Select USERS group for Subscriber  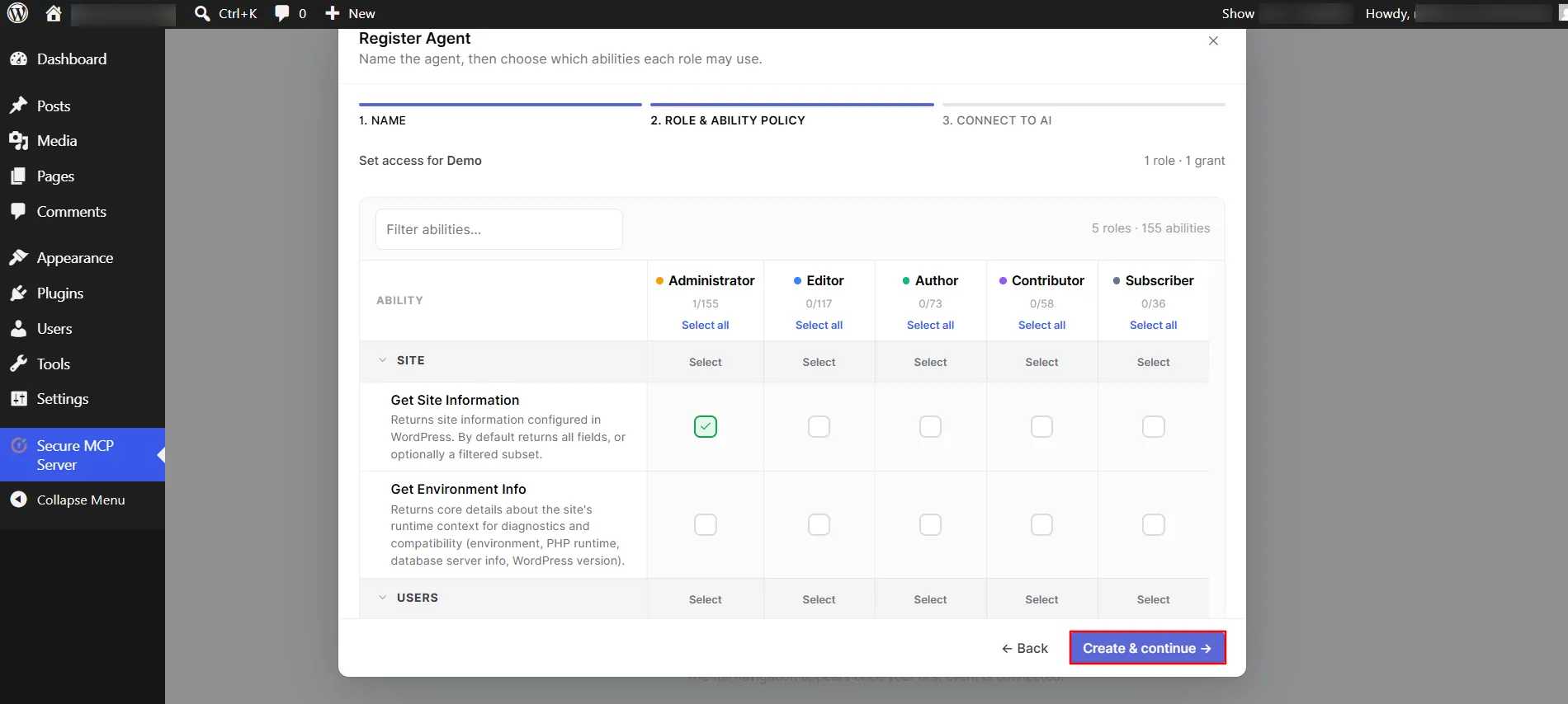click(1153, 599)
